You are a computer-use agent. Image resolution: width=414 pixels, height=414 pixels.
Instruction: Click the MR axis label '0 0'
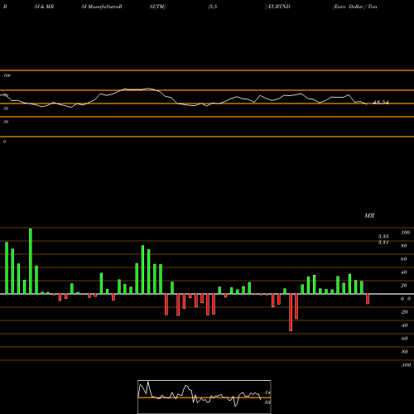[406, 299]
